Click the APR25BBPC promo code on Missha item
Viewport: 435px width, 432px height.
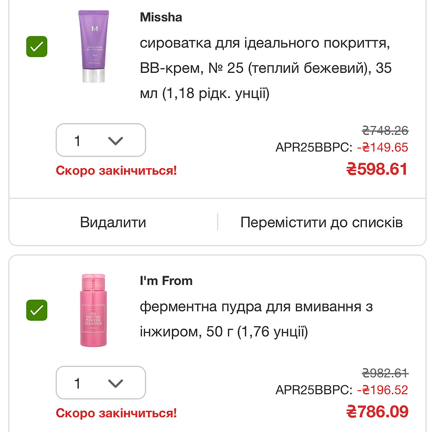[x=314, y=148]
